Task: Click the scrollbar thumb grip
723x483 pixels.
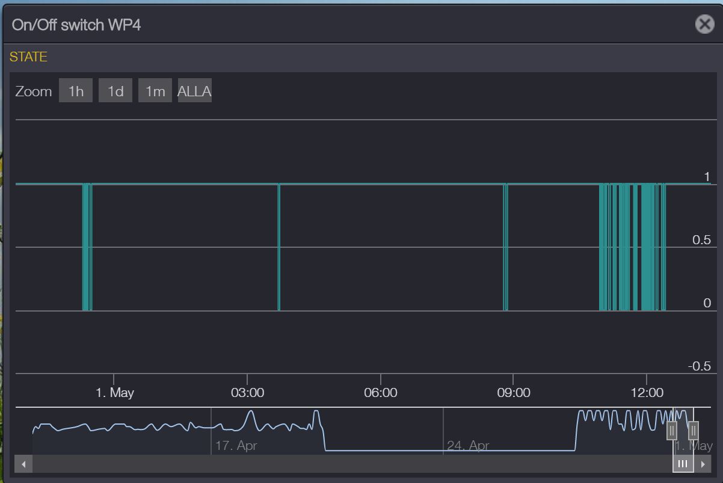Action: (683, 464)
